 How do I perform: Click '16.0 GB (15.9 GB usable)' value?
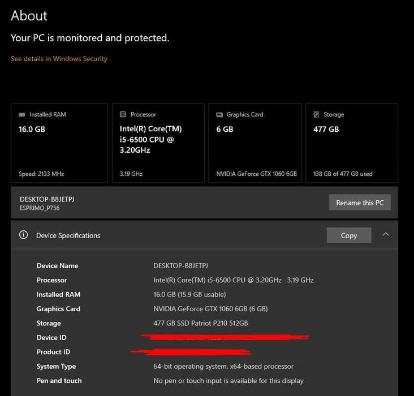189,294
